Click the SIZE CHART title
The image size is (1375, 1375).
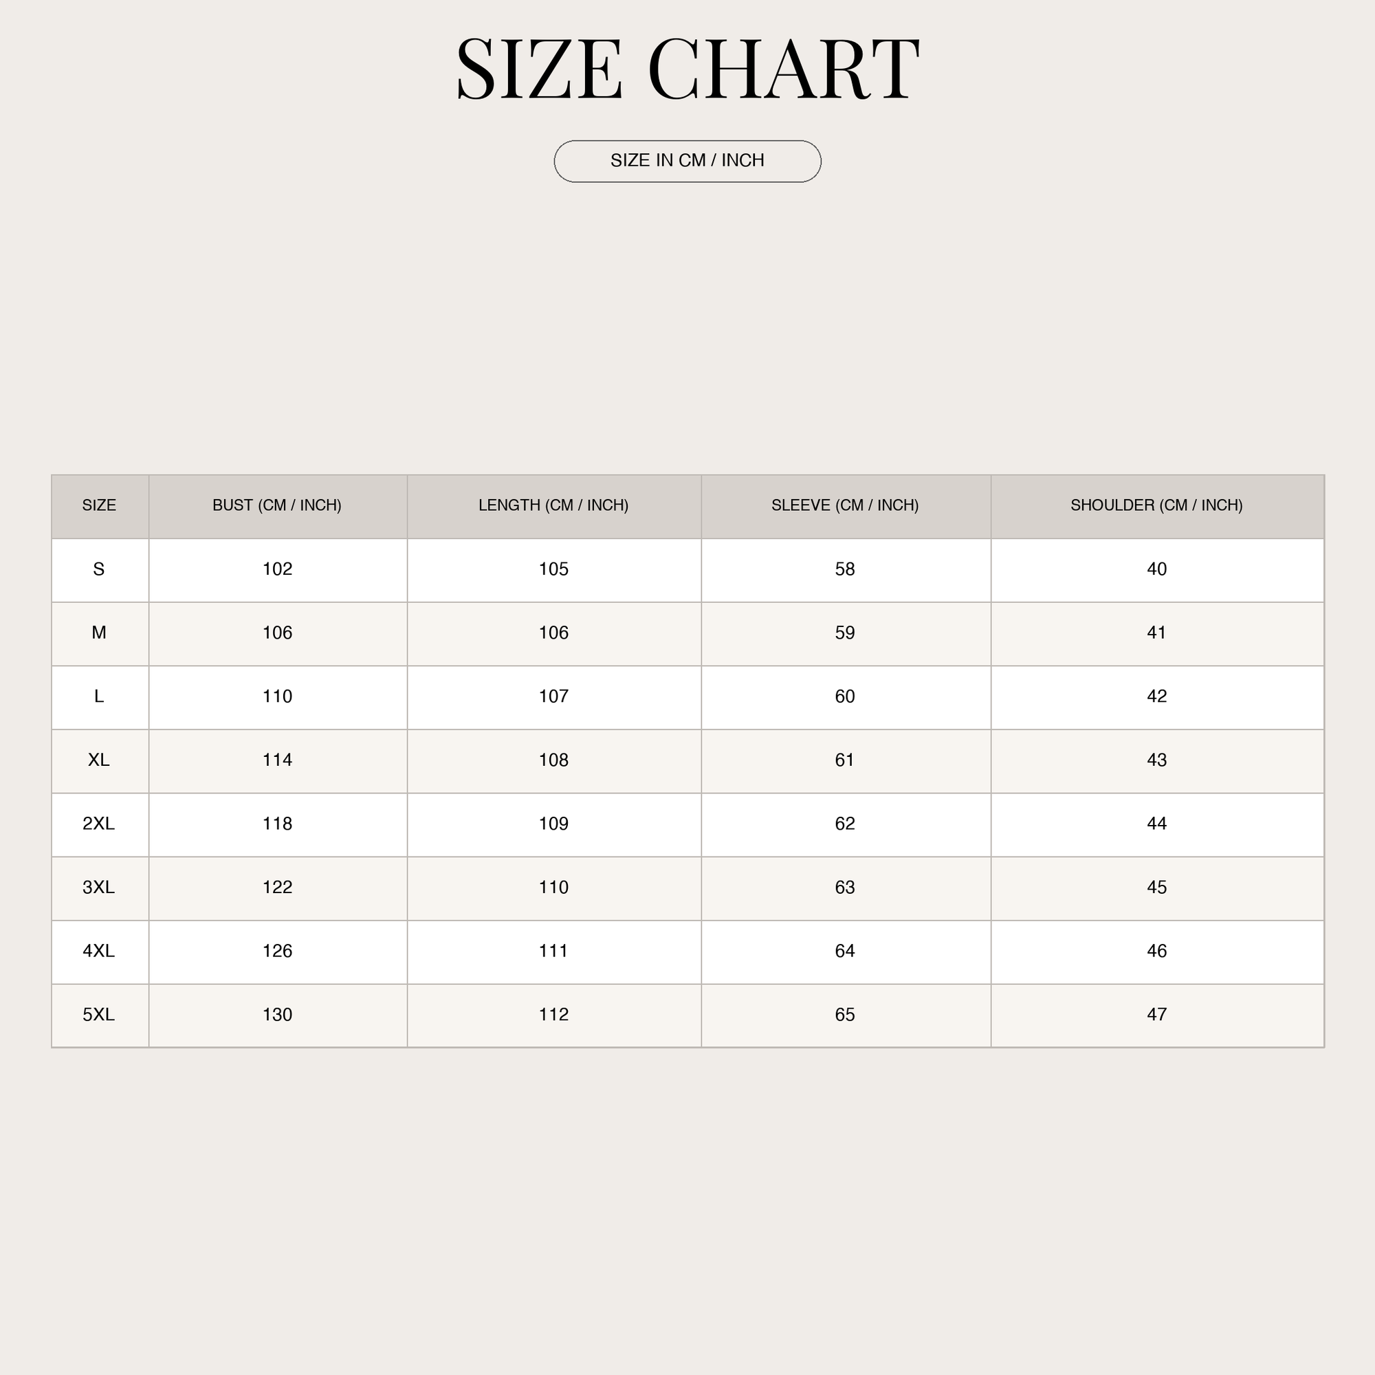pos(687,69)
